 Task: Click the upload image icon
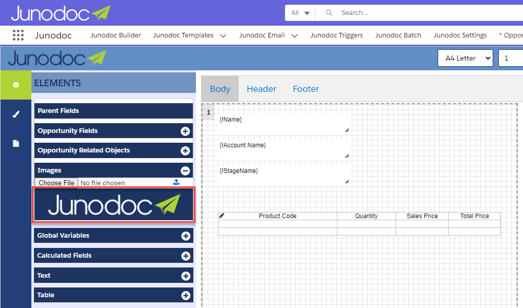click(x=176, y=182)
